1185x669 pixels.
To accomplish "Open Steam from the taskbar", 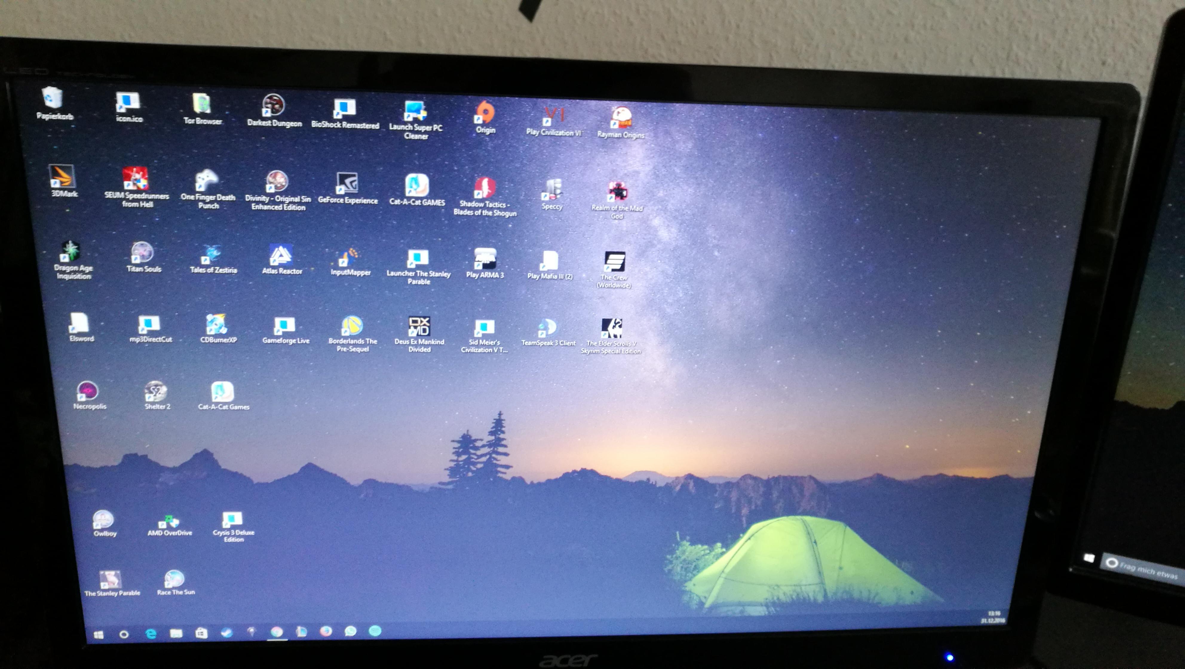I will click(227, 633).
